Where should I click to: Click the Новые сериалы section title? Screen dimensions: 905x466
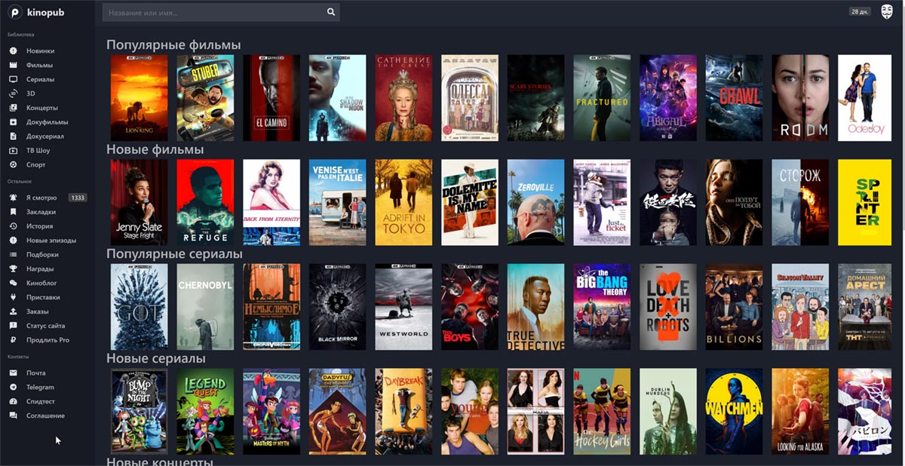point(156,358)
